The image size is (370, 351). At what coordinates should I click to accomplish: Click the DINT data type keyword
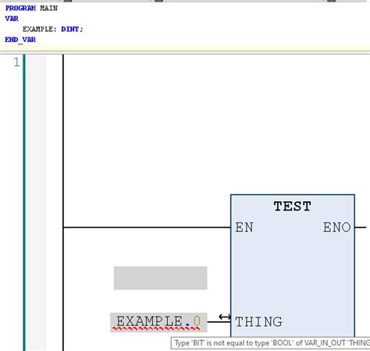click(70, 29)
